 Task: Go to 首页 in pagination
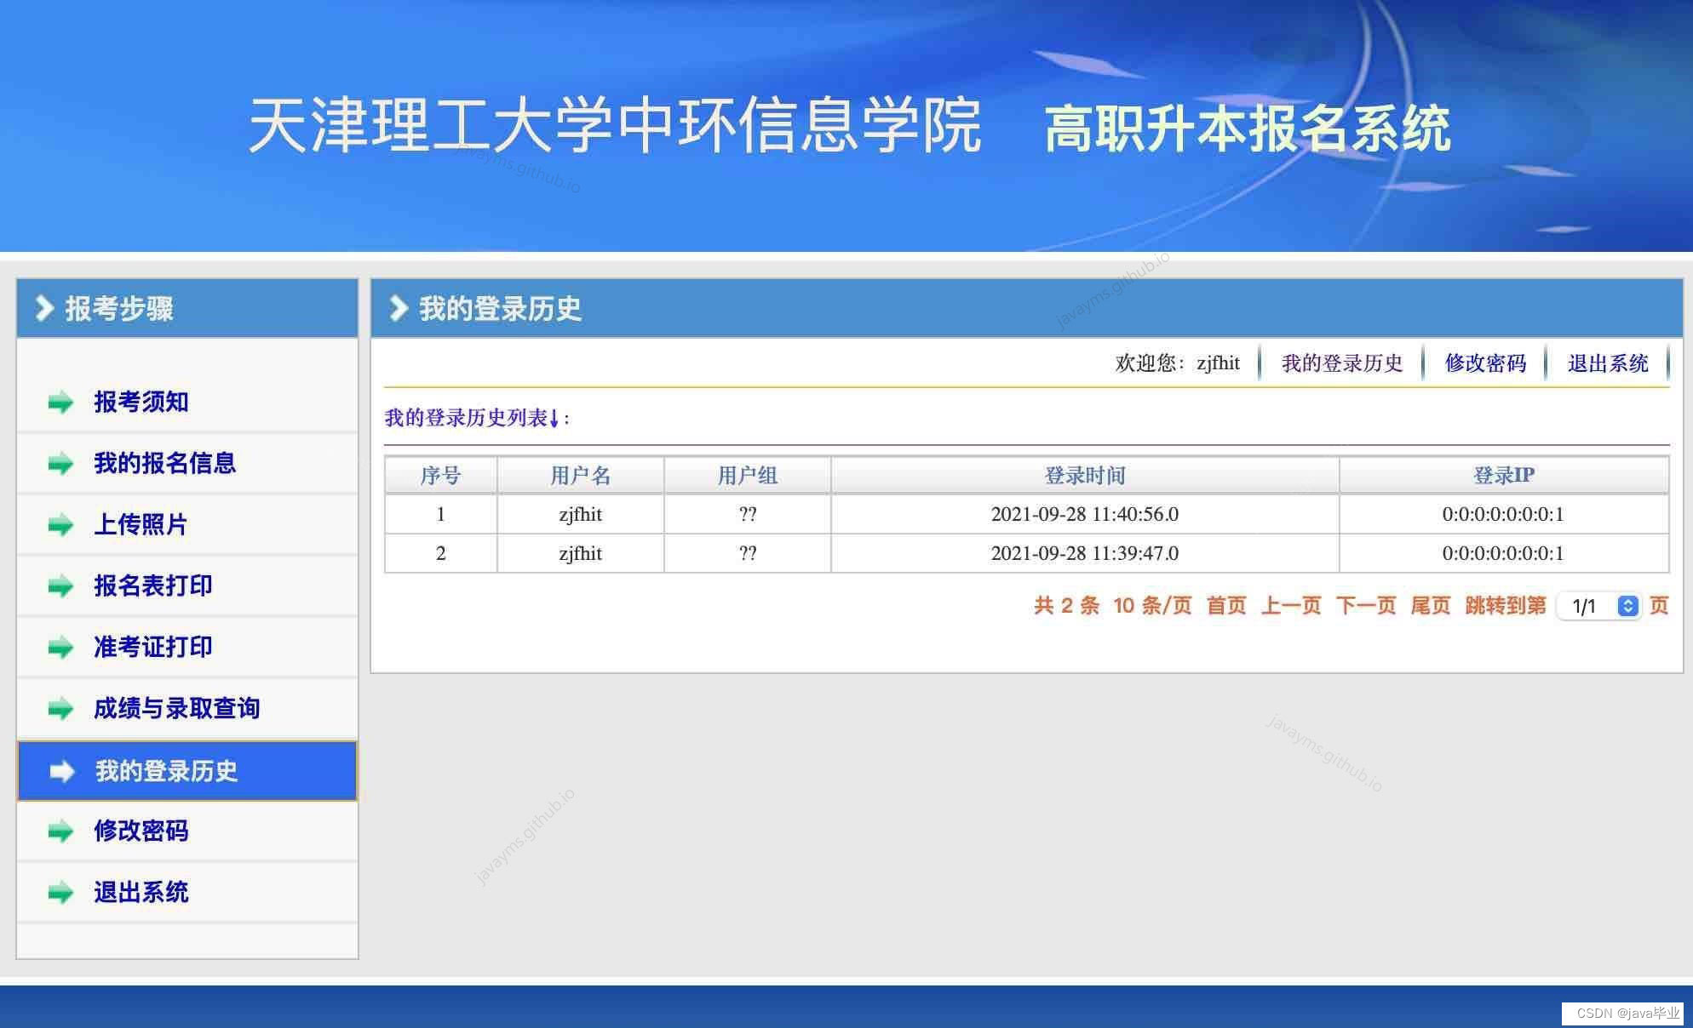click(x=1225, y=606)
